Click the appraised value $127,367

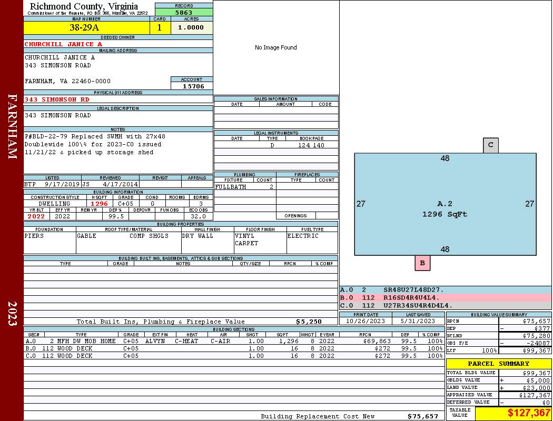(x=535, y=395)
